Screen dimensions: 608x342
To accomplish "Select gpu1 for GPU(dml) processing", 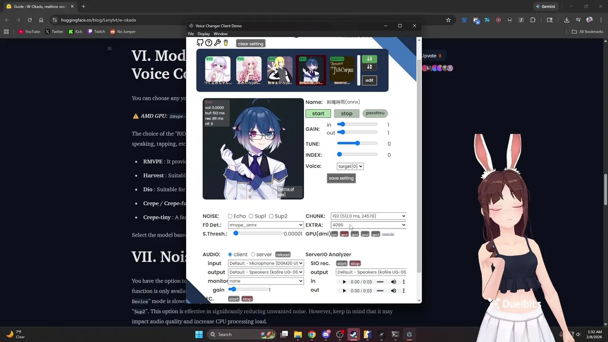I will (x=355, y=234).
